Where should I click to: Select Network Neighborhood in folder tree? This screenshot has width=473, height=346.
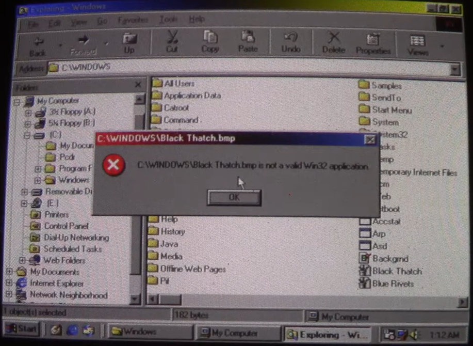[69, 295]
